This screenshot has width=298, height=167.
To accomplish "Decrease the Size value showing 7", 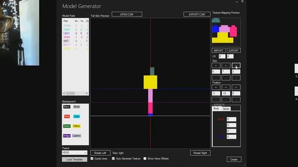I will (226, 78).
